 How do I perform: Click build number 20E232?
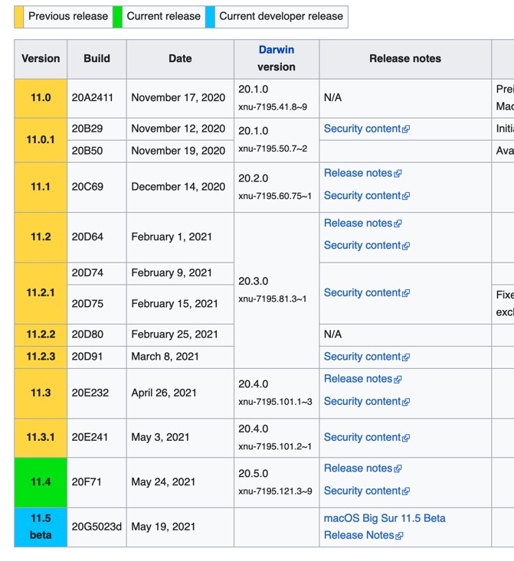(90, 393)
